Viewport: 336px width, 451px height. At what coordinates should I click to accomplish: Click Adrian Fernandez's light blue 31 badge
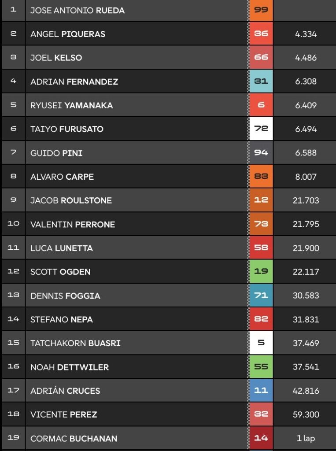261,81
